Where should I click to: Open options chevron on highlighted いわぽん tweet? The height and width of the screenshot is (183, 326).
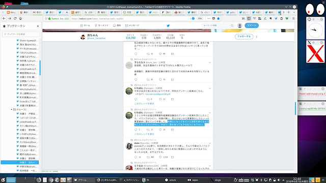pyautogui.click(x=210, y=113)
